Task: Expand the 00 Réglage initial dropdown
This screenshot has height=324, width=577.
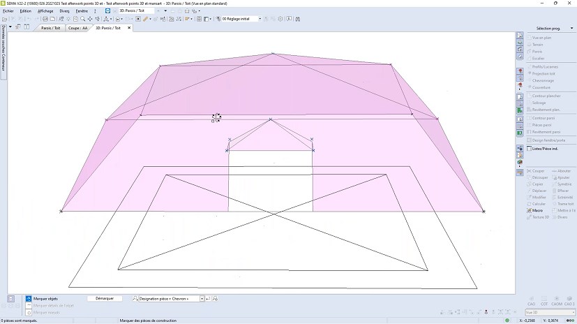Action: 260,19
